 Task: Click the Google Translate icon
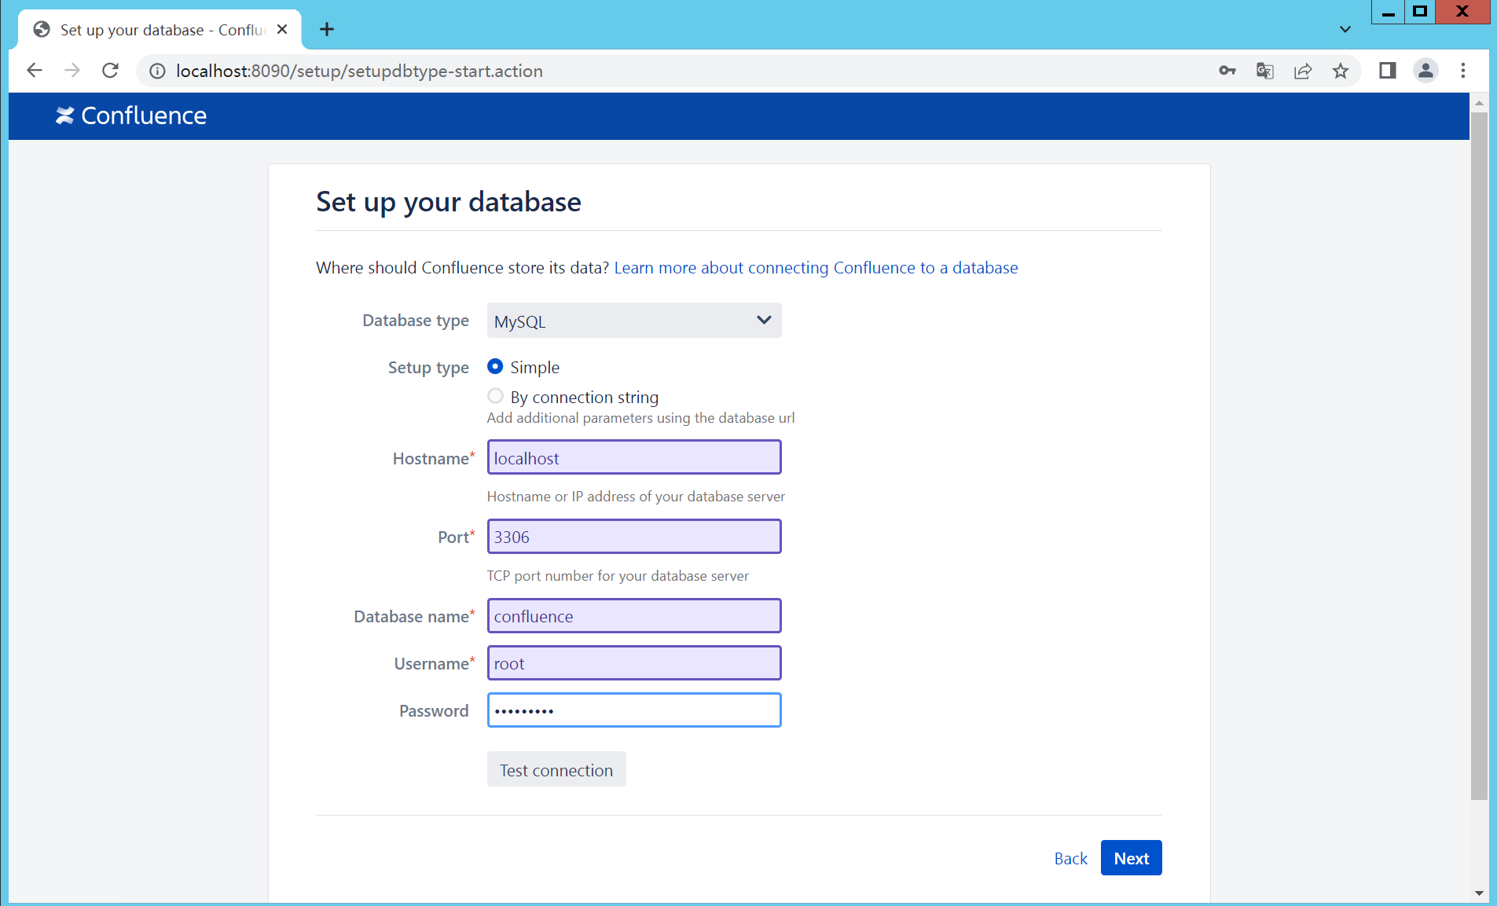pos(1265,71)
